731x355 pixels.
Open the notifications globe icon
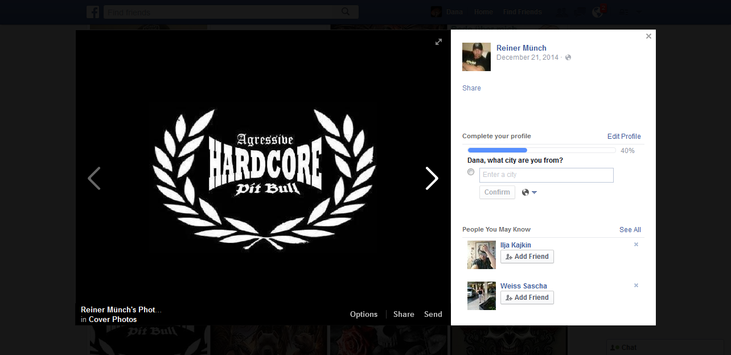598,12
